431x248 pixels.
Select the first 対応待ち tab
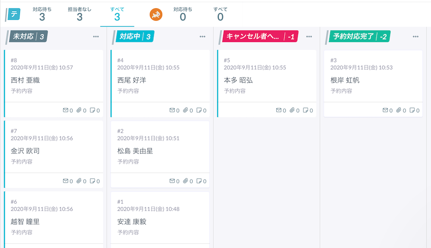pyautogui.click(x=42, y=14)
